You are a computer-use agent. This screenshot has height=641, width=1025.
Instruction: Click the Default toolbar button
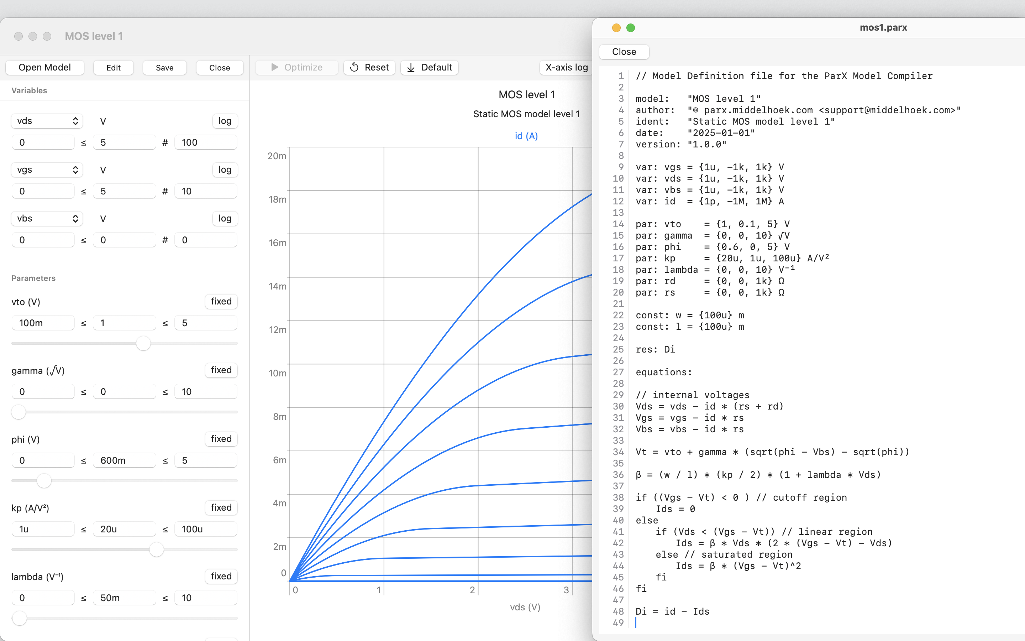(429, 67)
